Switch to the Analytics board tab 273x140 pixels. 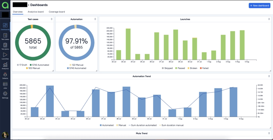[35, 12]
